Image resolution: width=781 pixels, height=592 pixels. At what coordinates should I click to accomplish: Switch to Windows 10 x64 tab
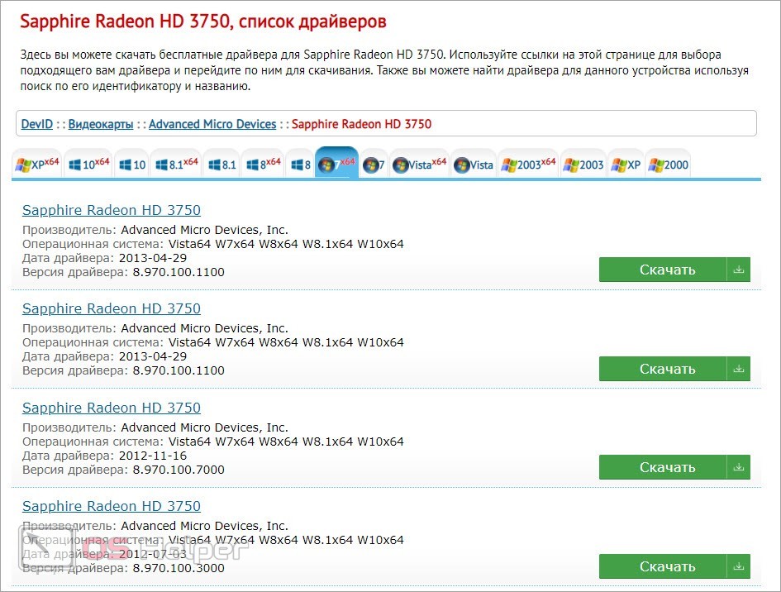(88, 164)
